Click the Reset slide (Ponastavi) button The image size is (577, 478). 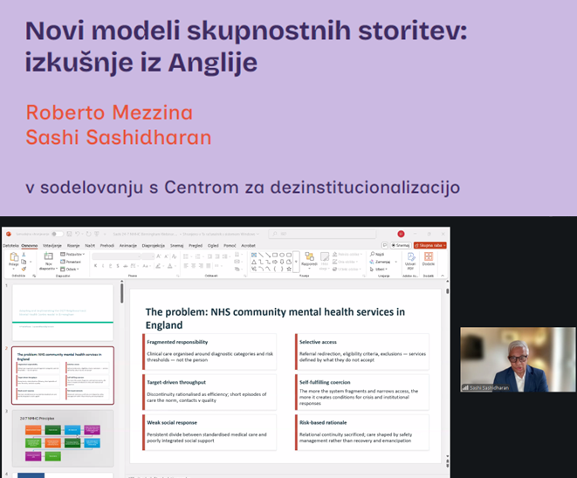pos(71,262)
